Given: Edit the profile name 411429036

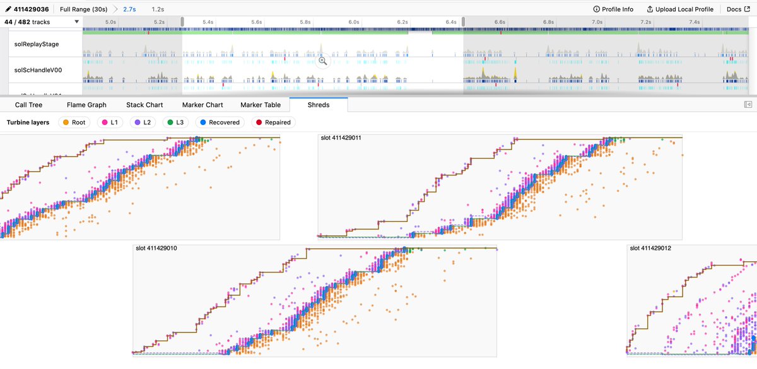Looking at the screenshot, I should [27, 9].
